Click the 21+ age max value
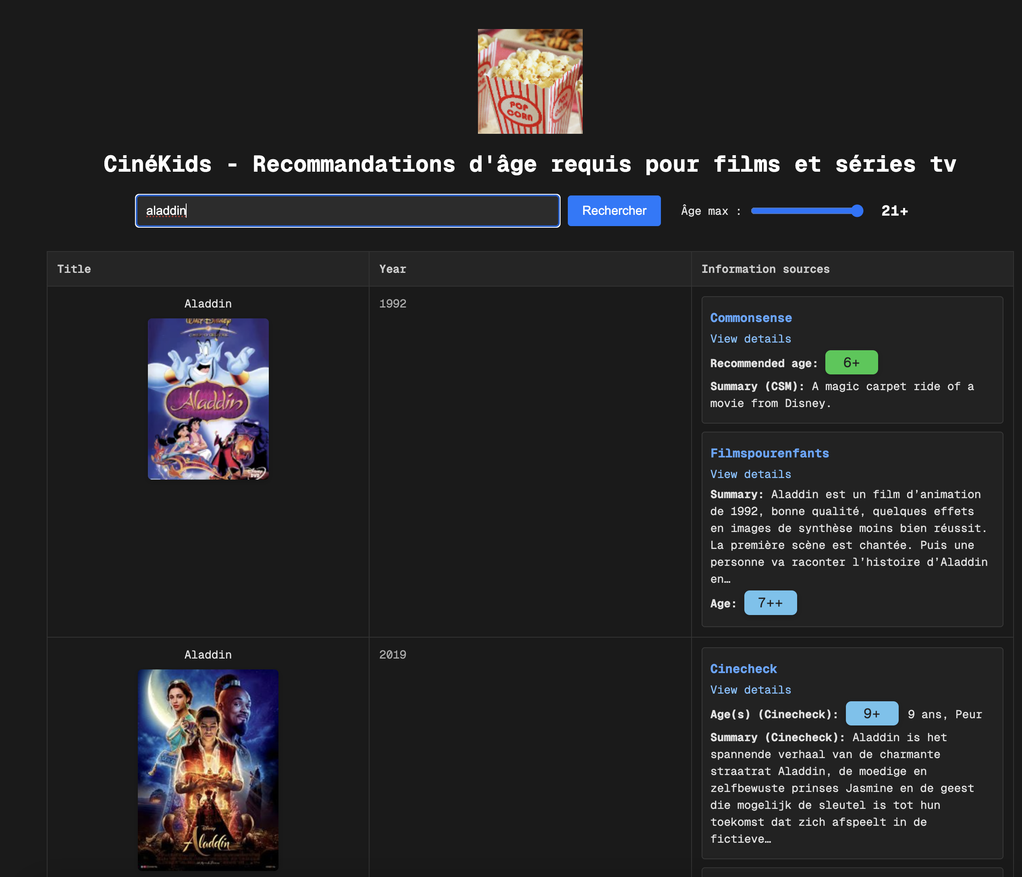The image size is (1022, 877). pyautogui.click(x=895, y=211)
